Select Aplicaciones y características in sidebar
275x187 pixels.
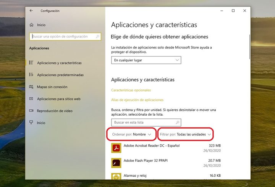click(x=59, y=63)
